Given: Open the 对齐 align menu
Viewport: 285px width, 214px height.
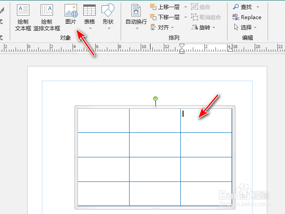Looking at the screenshot, I should point(162,28).
